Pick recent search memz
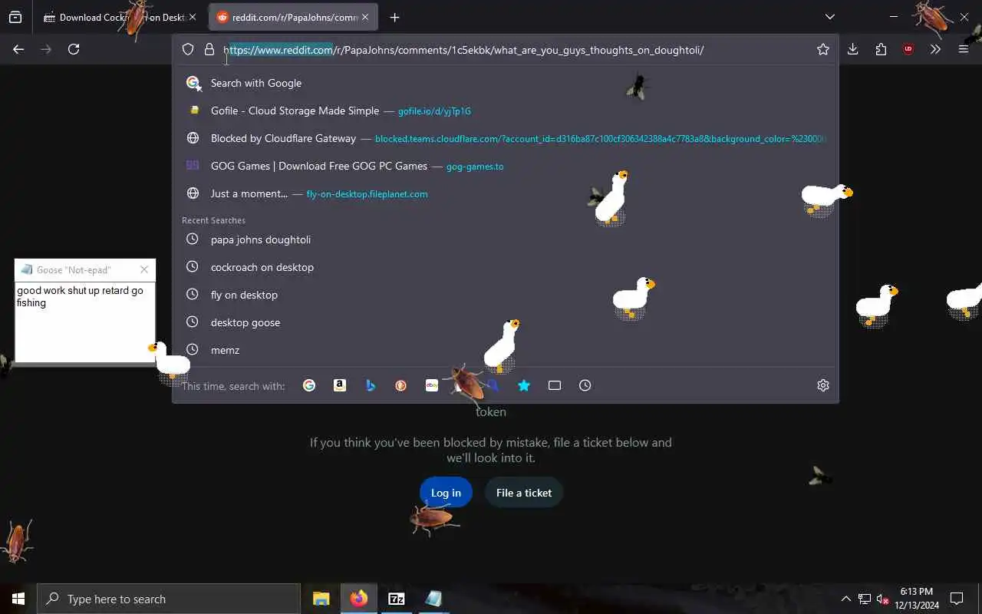 pos(506,350)
